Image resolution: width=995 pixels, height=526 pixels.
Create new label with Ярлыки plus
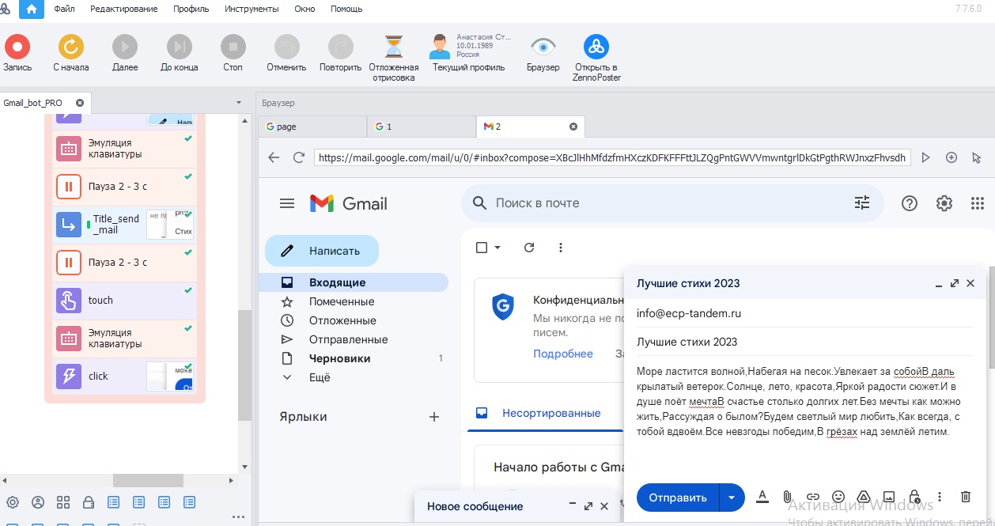433,417
